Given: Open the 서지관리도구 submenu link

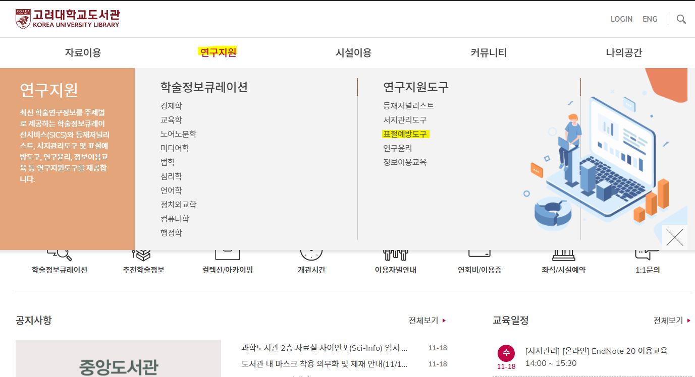Looking at the screenshot, I should pos(405,120).
